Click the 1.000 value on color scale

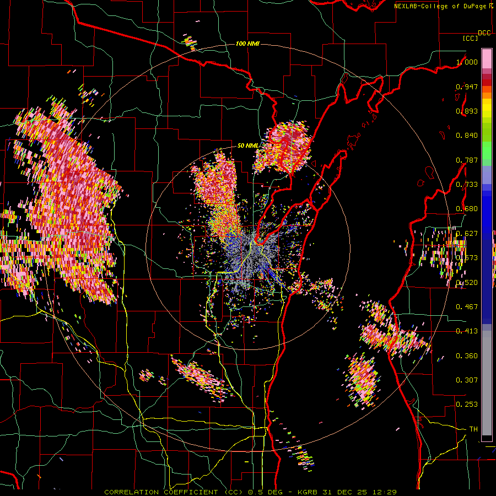click(467, 62)
